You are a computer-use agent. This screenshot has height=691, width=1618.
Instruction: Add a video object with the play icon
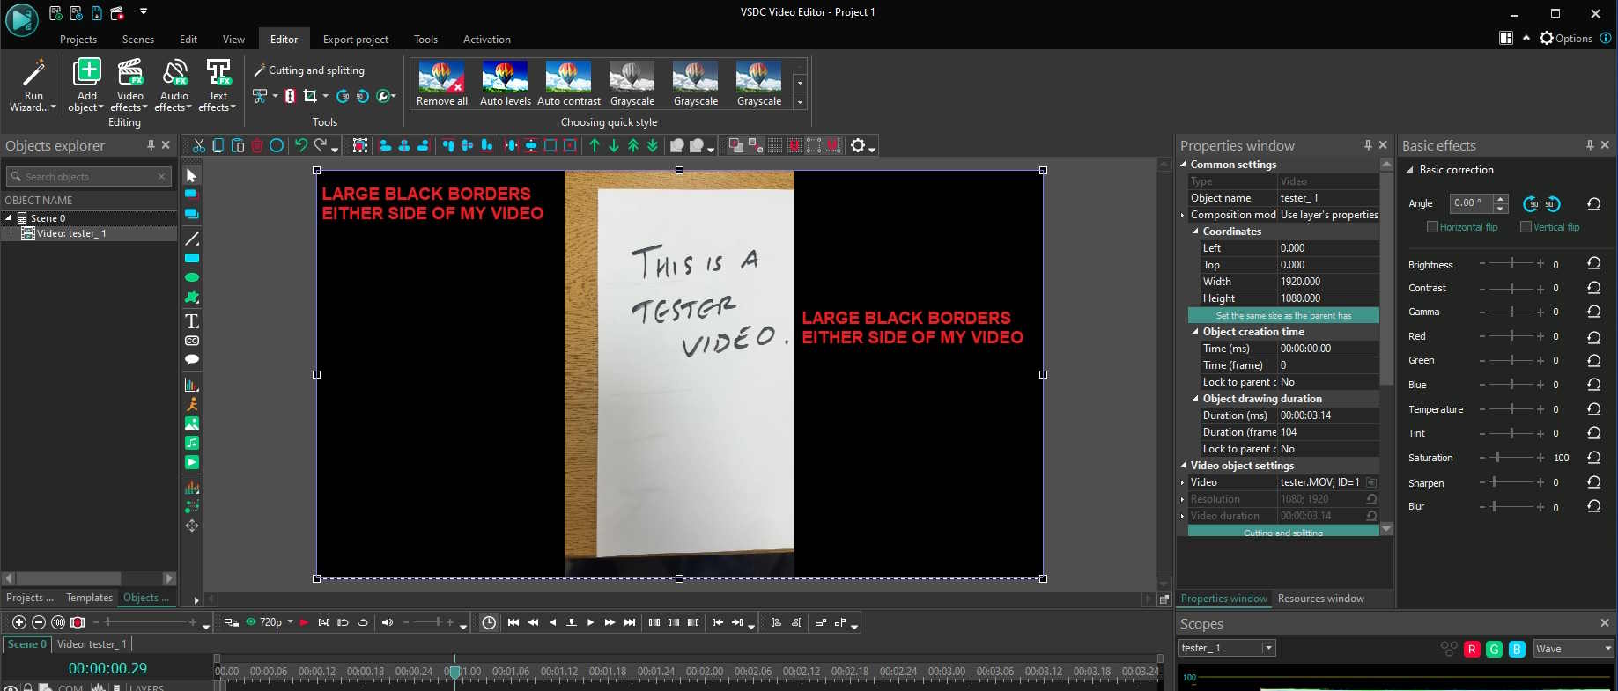point(192,462)
